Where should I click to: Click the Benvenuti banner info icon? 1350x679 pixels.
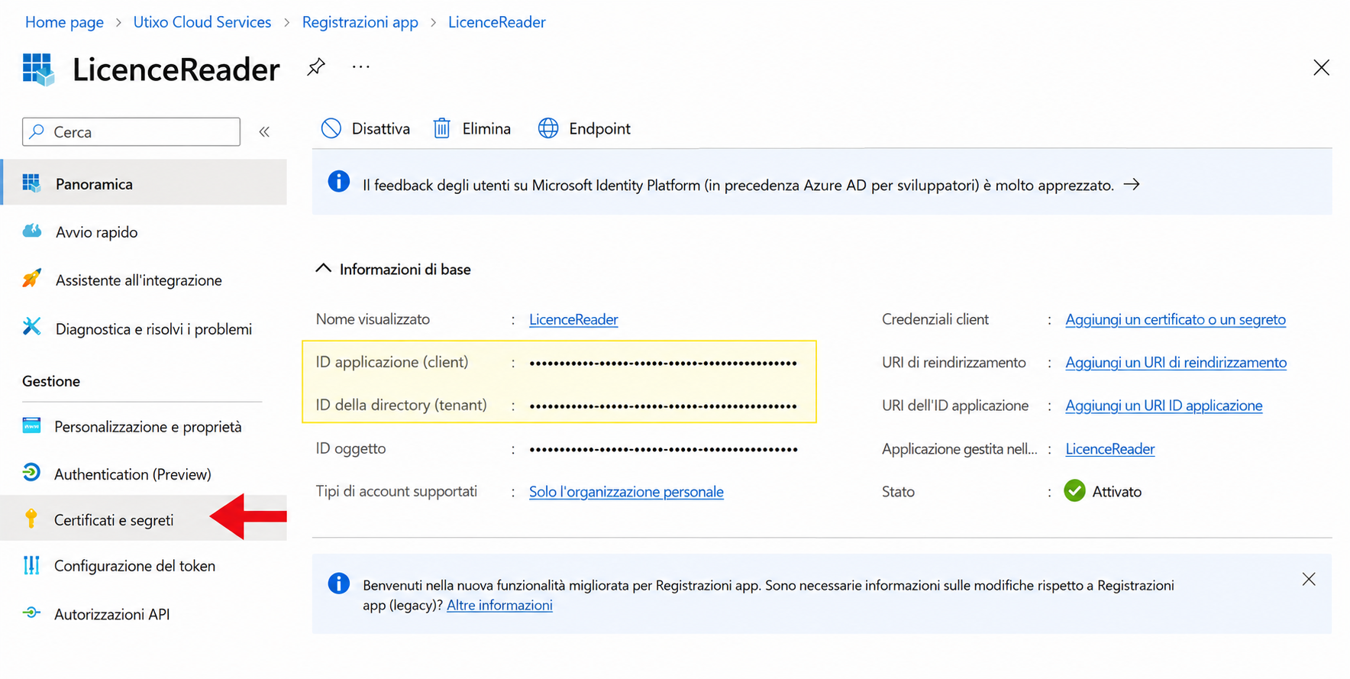coord(339,584)
